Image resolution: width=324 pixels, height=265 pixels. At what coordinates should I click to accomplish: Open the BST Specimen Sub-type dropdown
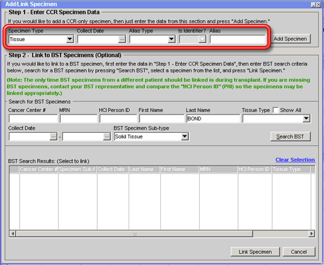tap(185, 137)
